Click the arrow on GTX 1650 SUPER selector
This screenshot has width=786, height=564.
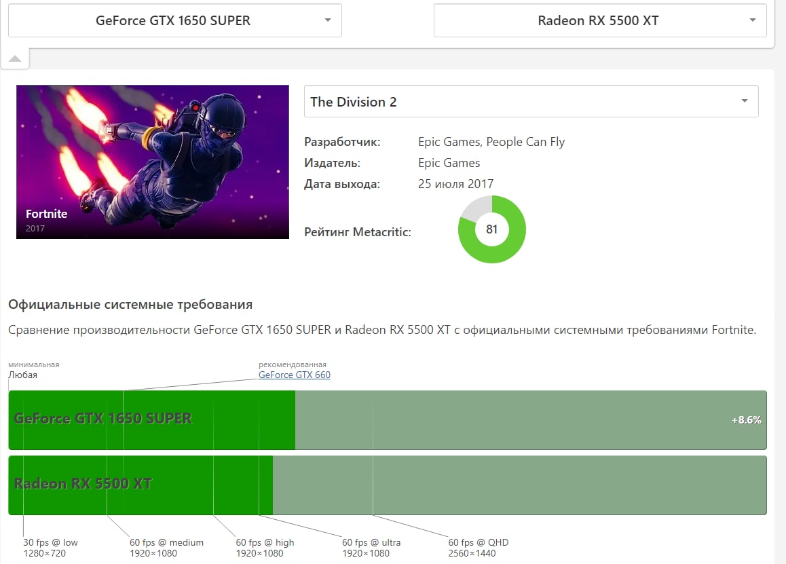(328, 20)
